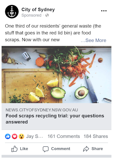View the 161 Comments

64,136
